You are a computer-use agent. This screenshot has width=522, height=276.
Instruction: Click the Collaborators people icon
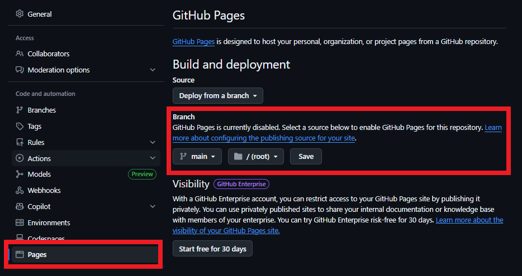(x=20, y=54)
